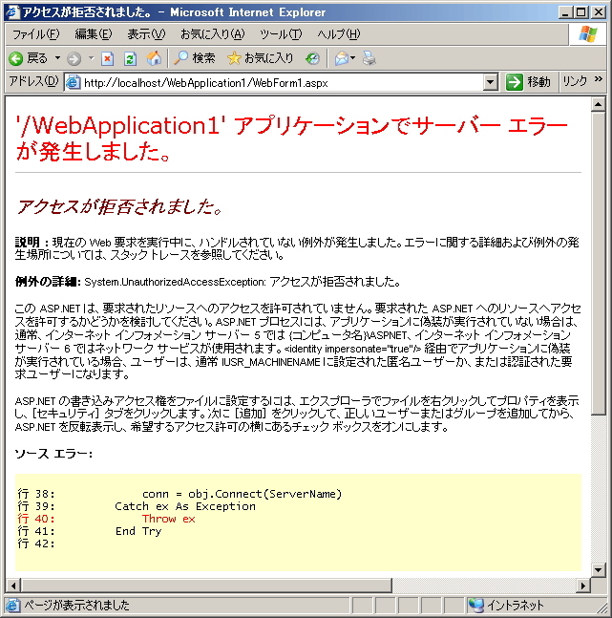Close the Internet Explorer window
The width and height of the screenshot is (612, 618).
599,12
